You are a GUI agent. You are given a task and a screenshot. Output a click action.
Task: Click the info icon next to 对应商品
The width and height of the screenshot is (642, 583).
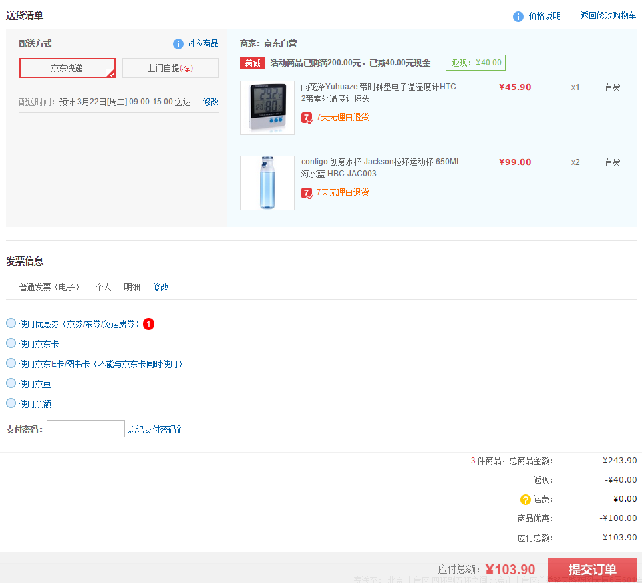tap(178, 44)
